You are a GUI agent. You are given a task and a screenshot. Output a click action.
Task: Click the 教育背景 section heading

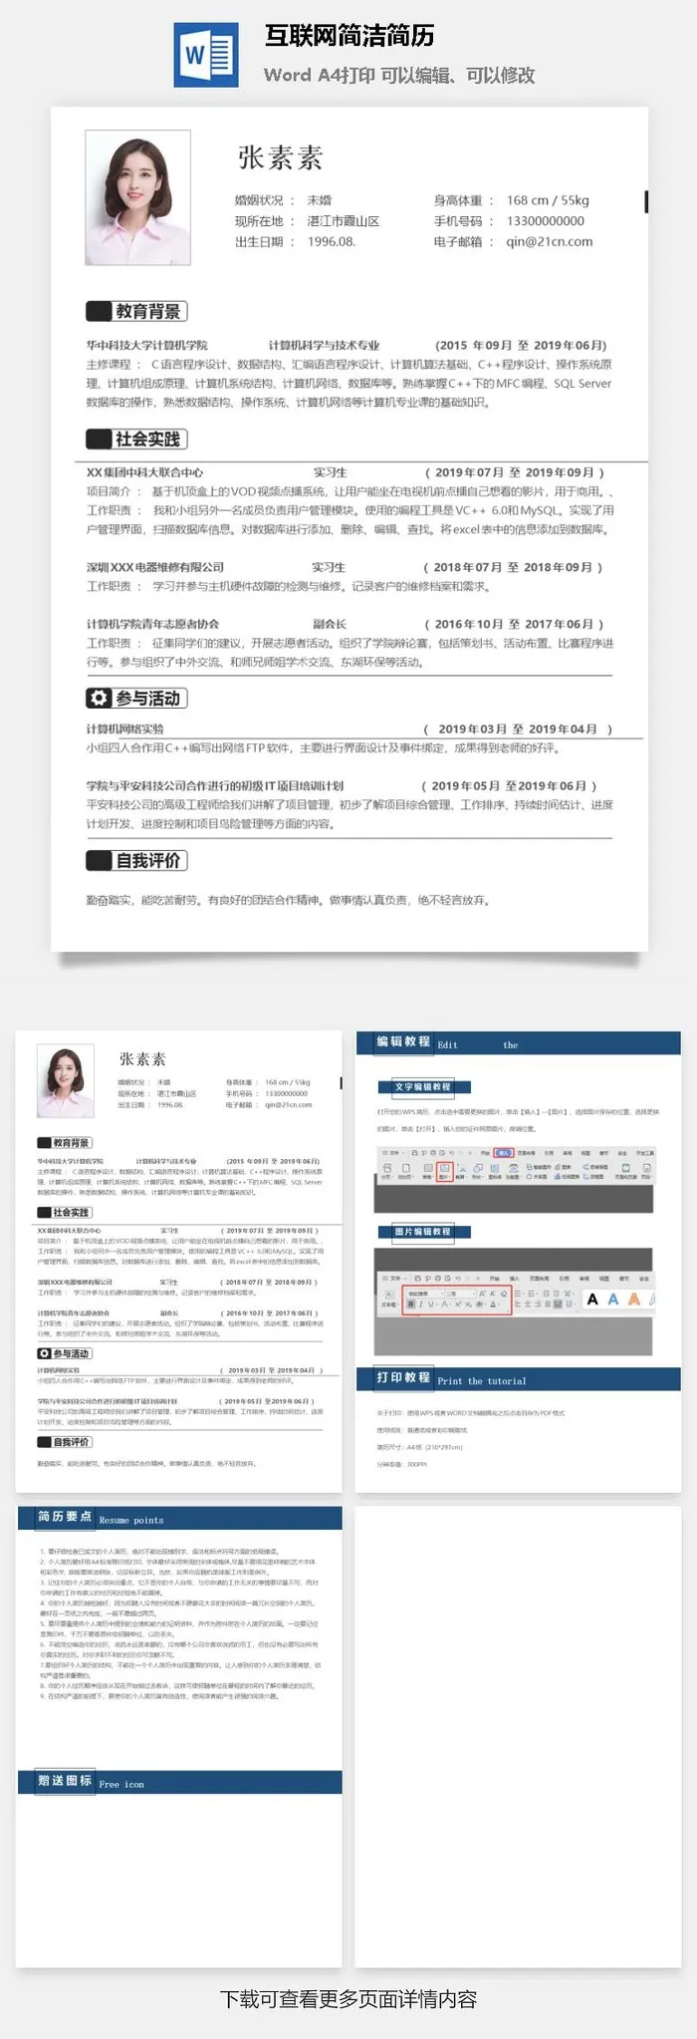click(137, 312)
